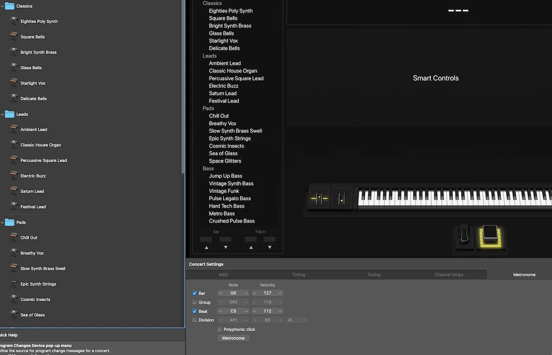Image resolution: width=552 pixels, height=355 pixels.
Task: Select Vintage Funk in workspace patch list
Action: pyautogui.click(x=224, y=191)
